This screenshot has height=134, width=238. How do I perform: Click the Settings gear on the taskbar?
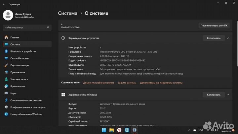pyautogui.click(x=135, y=130)
